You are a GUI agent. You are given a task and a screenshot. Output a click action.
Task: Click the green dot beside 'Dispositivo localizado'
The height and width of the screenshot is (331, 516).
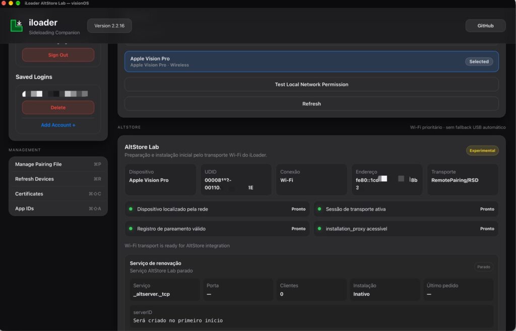pos(131,209)
